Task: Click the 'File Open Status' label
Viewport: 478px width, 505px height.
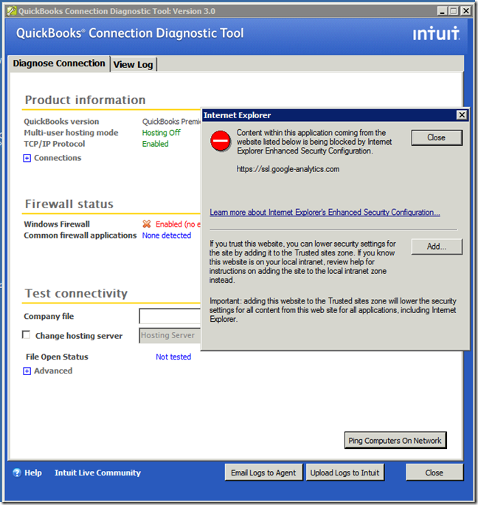Action: 57,357
